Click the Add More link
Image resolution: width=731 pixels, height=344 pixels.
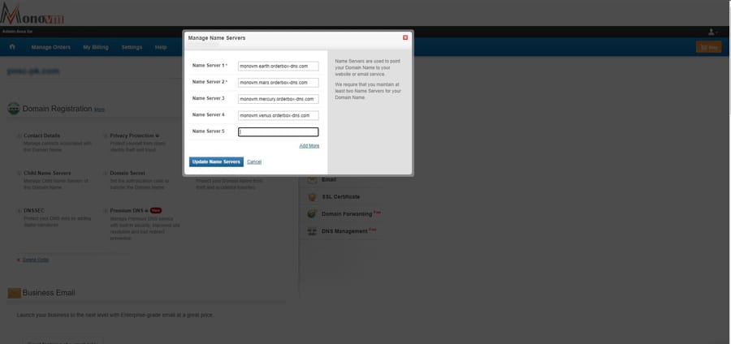(x=309, y=146)
